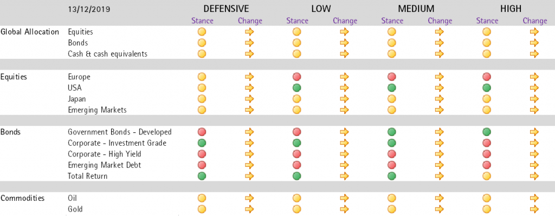The image size is (555, 216).
Task: Click the 13/12/2019 date text
Action: tap(89, 10)
